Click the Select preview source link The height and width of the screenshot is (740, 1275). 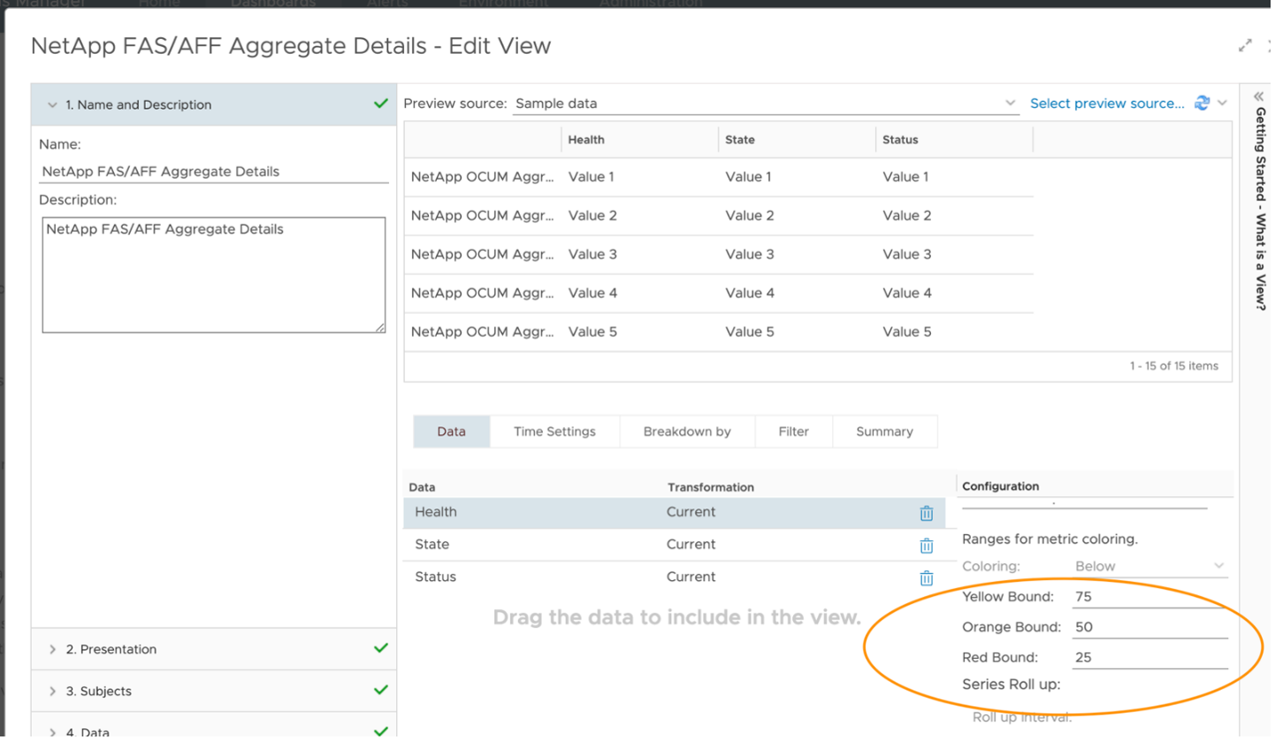click(x=1107, y=103)
